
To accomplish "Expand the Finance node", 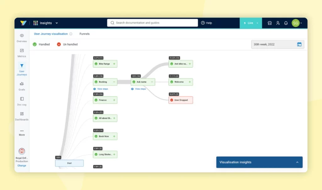I will (114, 100).
